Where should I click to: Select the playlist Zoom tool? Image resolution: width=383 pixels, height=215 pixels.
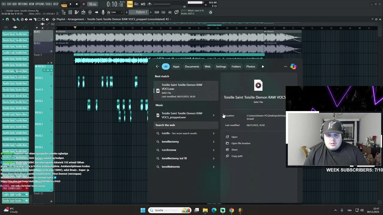click(43, 19)
